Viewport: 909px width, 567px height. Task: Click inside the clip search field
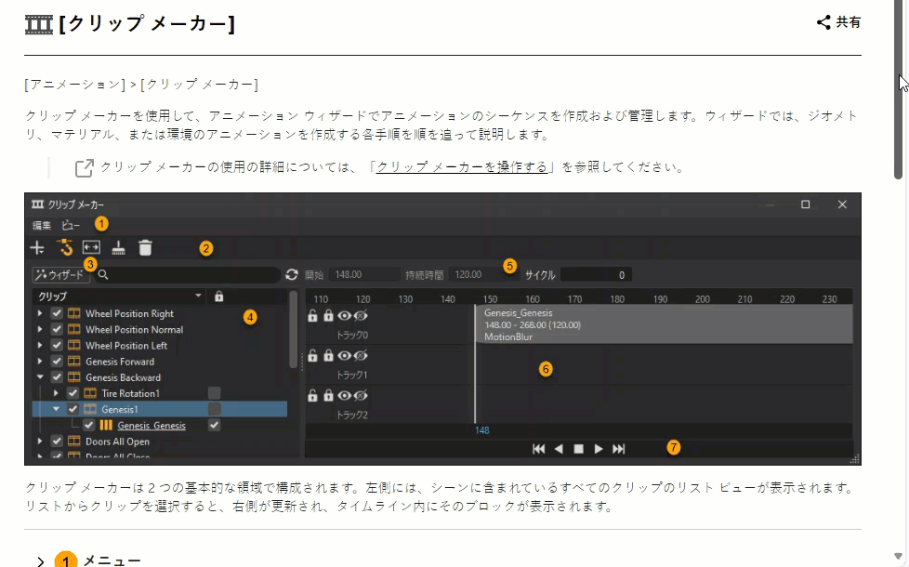(186, 274)
